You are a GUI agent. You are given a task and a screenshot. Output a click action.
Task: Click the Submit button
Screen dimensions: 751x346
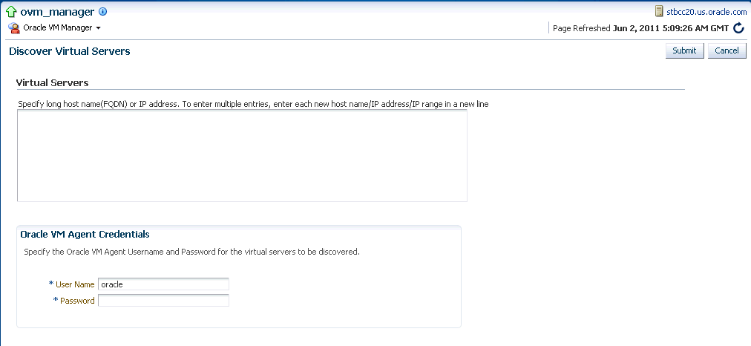(684, 50)
